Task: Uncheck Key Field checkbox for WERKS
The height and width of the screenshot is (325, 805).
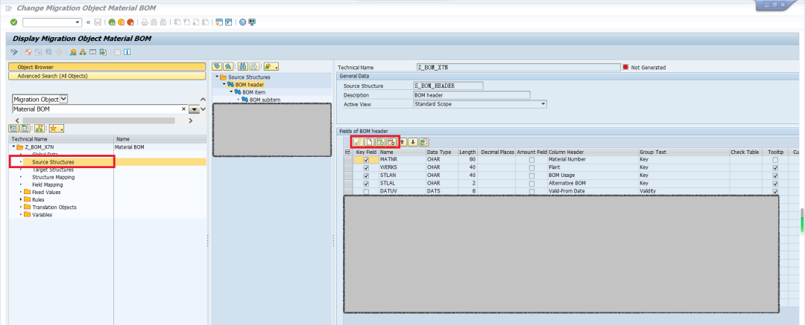Action: coord(366,167)
